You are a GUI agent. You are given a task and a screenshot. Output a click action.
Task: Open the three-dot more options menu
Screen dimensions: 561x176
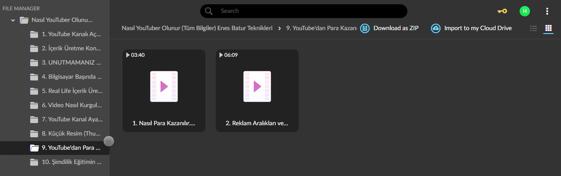click(547, 11)
